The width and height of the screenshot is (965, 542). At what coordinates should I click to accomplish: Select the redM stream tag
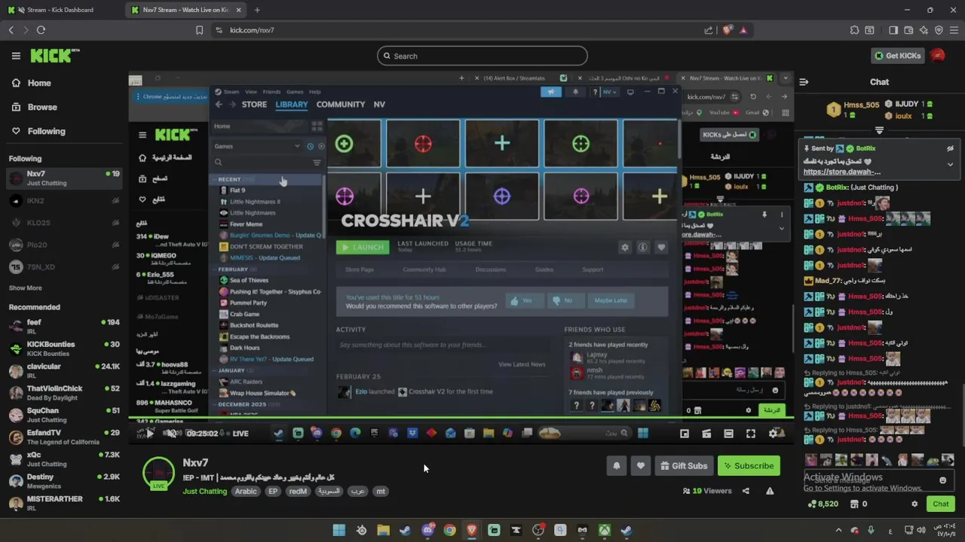pyautogui.click(x=298, y=492)
